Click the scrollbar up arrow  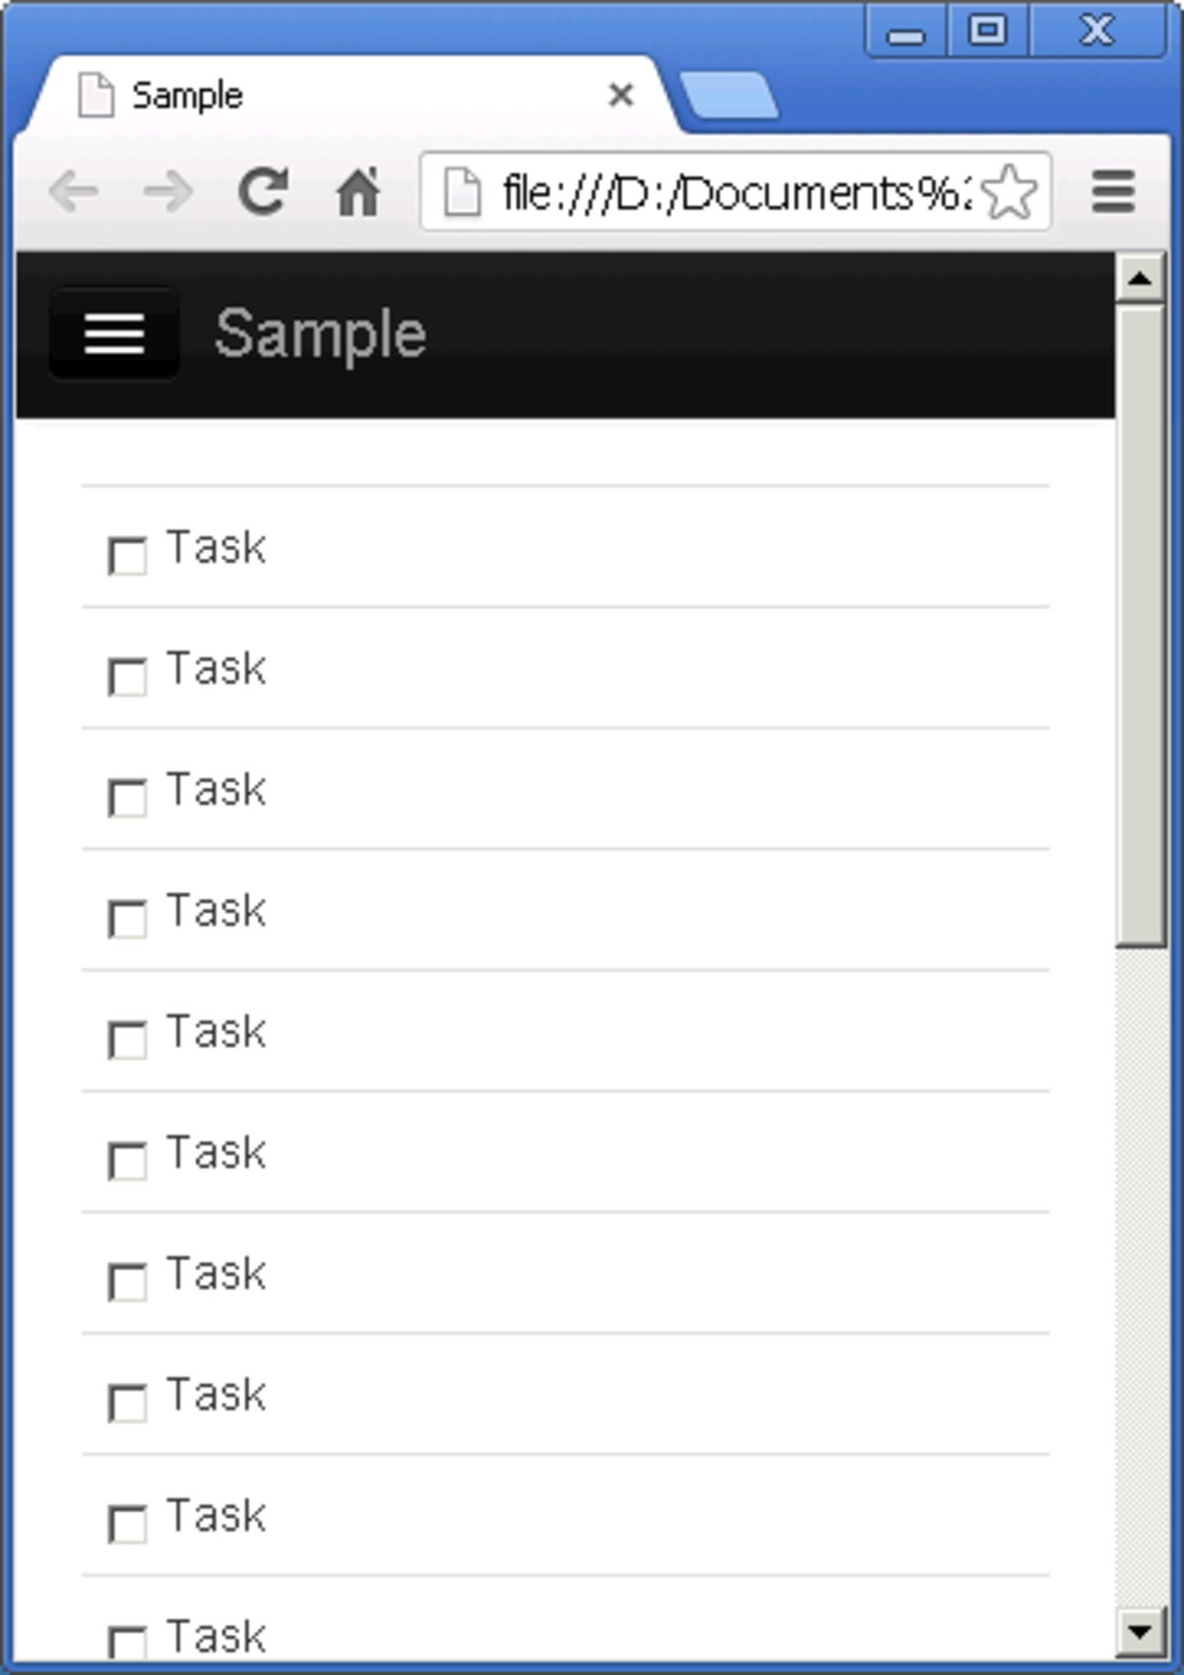pyautogui.click(x=1140, y=278)
